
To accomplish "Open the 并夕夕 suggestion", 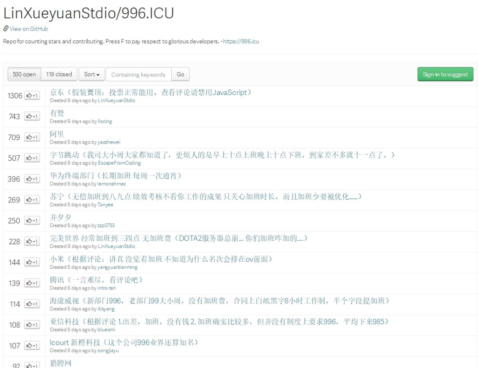I will point(60,217).
